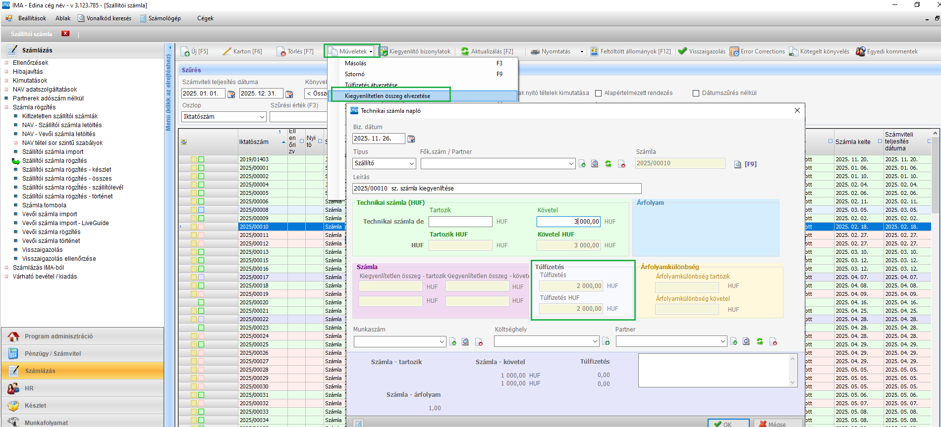
Task: Click delete icon next to Munkaszám dropdown
Action: tap(479, 342)
